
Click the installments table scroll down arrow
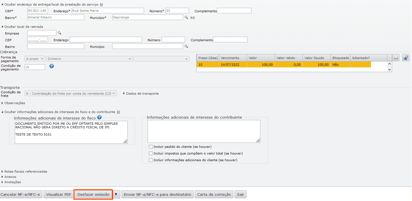point(390,70)
